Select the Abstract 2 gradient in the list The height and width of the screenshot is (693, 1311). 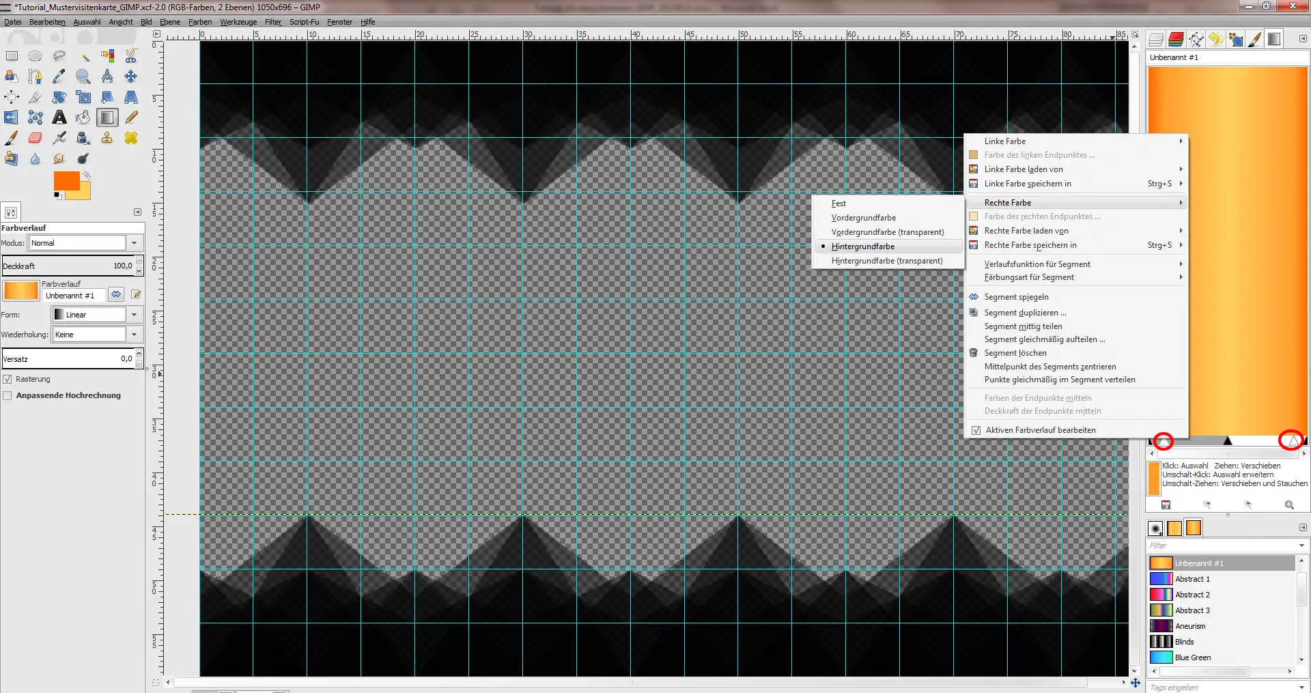[x=1192, y=595]
